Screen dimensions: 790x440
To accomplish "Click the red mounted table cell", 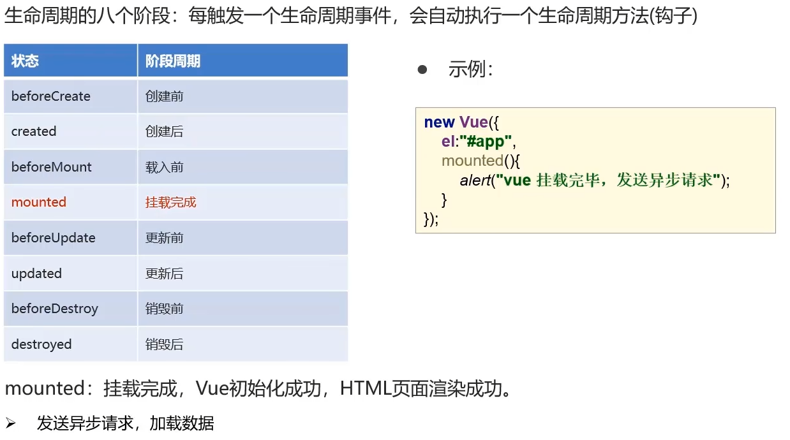I will click(x=39, y=202).
